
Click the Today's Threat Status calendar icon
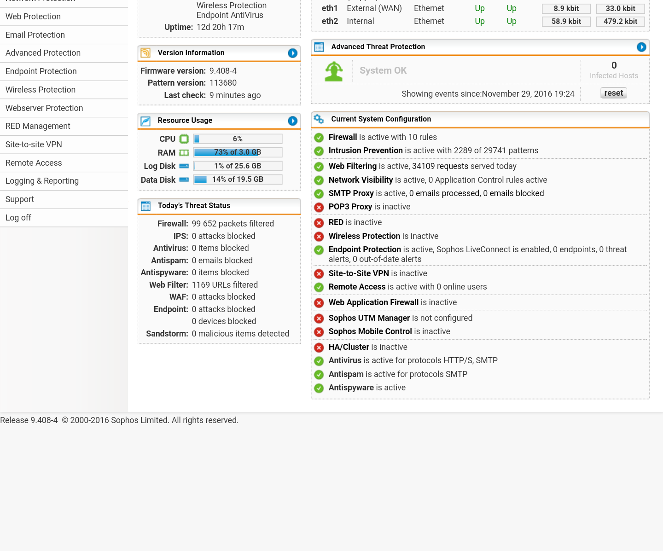(145, 206)
